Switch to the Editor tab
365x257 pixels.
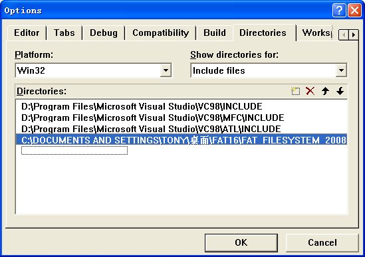coord(27,33)
